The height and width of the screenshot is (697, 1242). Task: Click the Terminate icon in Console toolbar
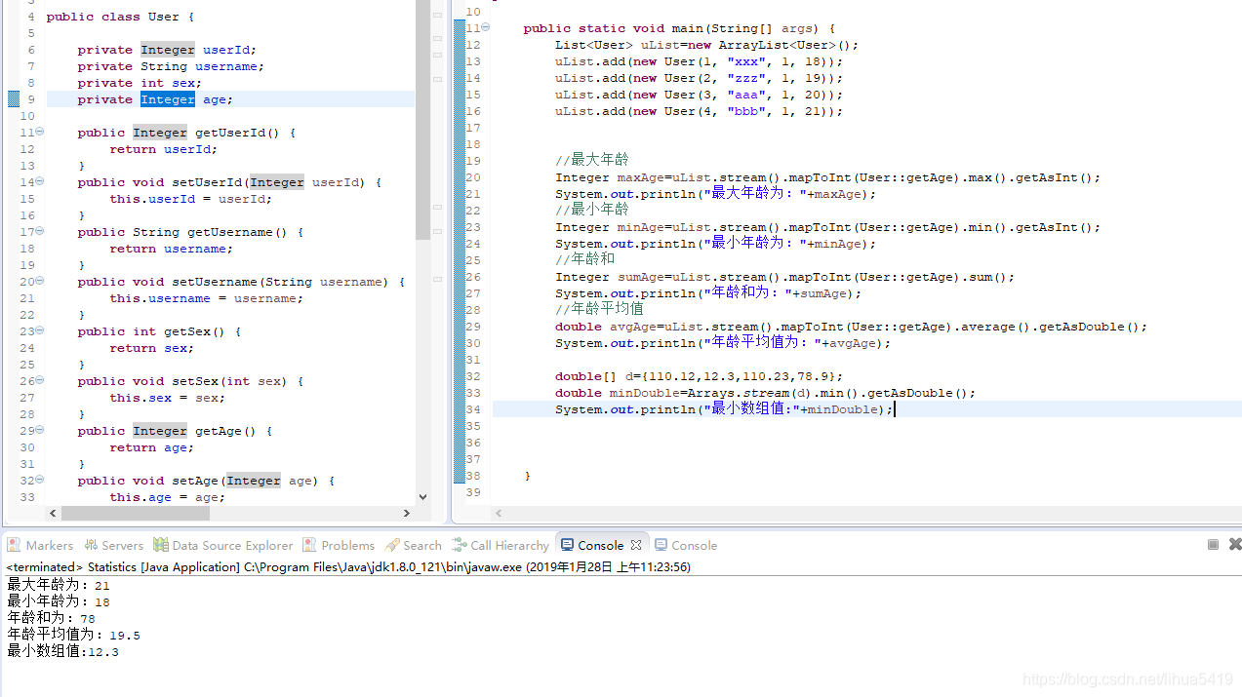point(1213,545)
